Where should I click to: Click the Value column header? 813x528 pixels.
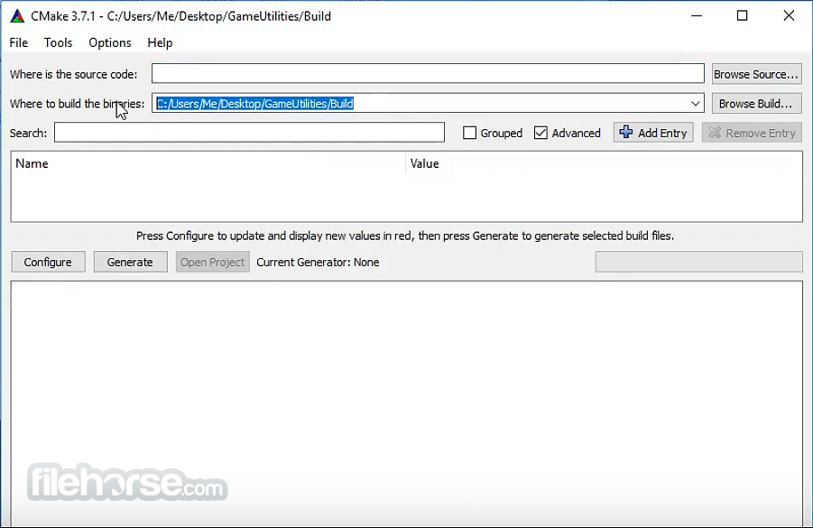[x=604, y=163]
